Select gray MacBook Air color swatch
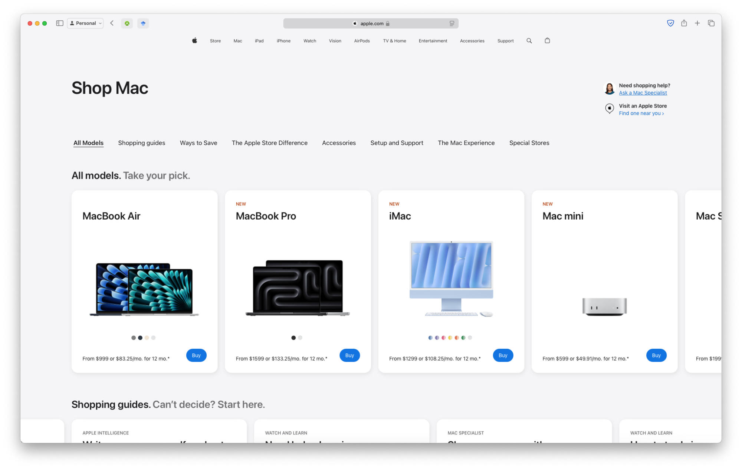The height and width of the screenshot is (470, 742). [134, 338]
